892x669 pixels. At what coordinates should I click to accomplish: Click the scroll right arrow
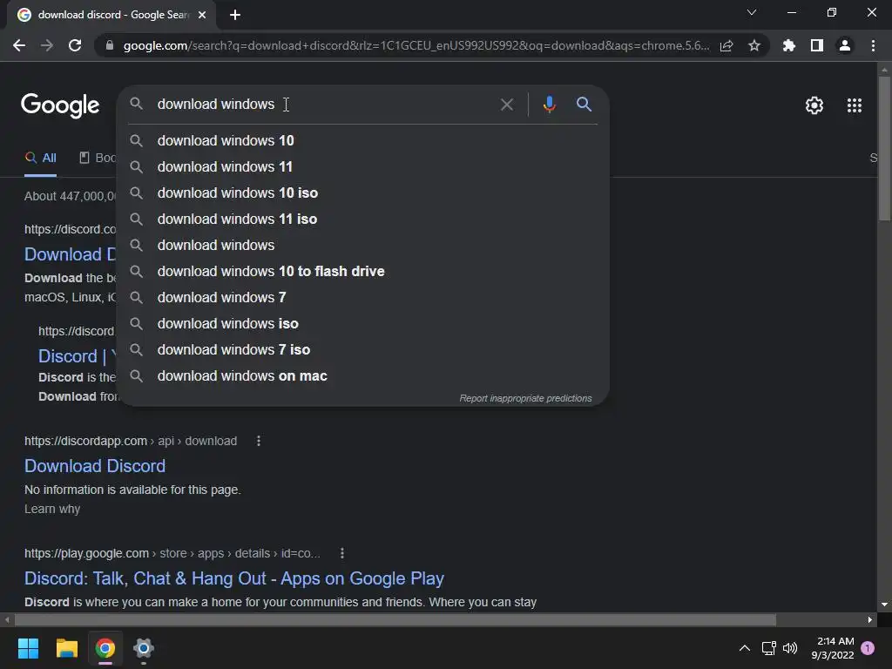coord(870,619)
